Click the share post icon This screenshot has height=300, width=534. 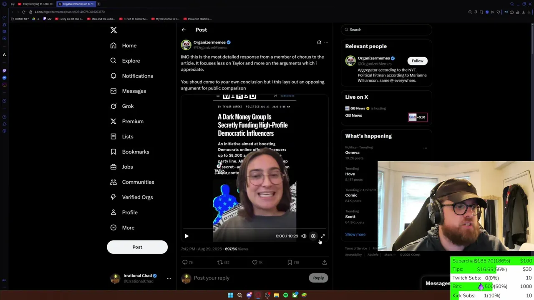(325, 262)
